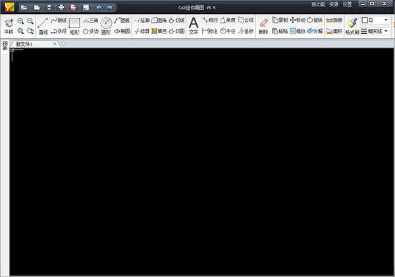The image size is (395, 277).
Task: Open the 设置 settings menu
Action: [x=347, y=5]
